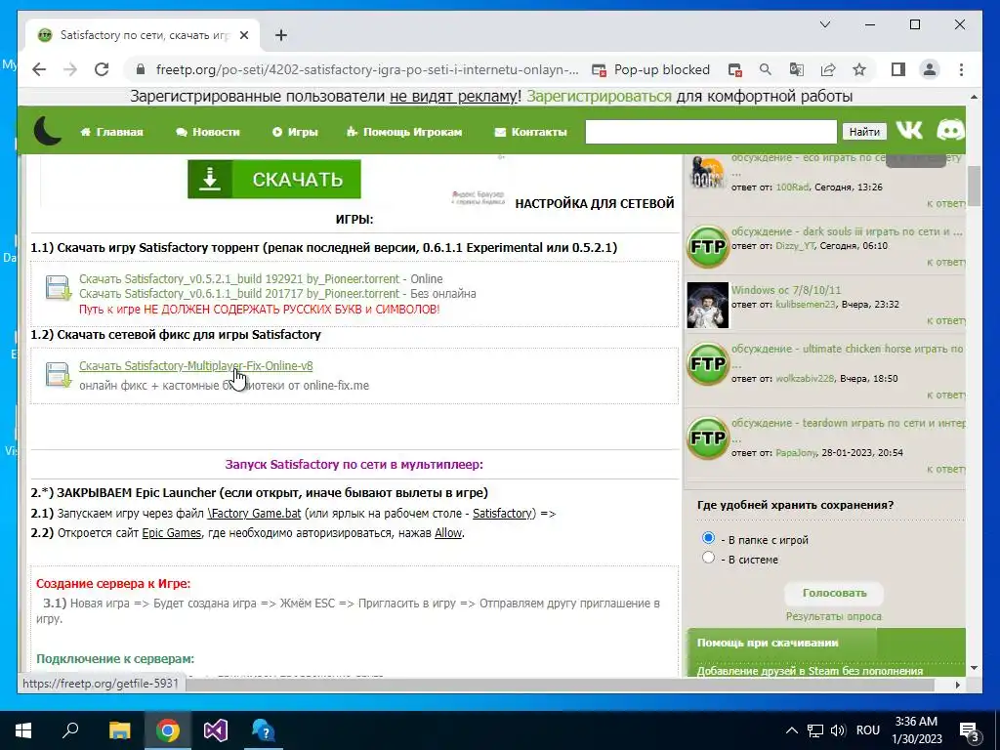1000x750 pixels.
Task: Open the Chrome profile avatar
Action: [930, 69]
